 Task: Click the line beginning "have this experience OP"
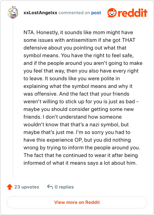point(77,140)
